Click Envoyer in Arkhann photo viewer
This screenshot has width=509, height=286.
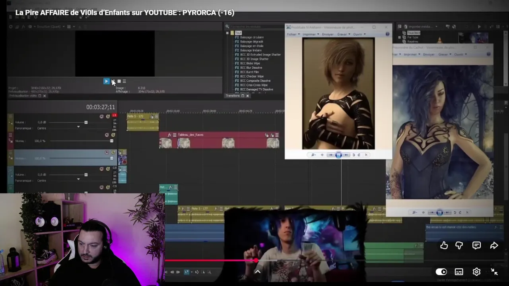click(x=328, y=34)
